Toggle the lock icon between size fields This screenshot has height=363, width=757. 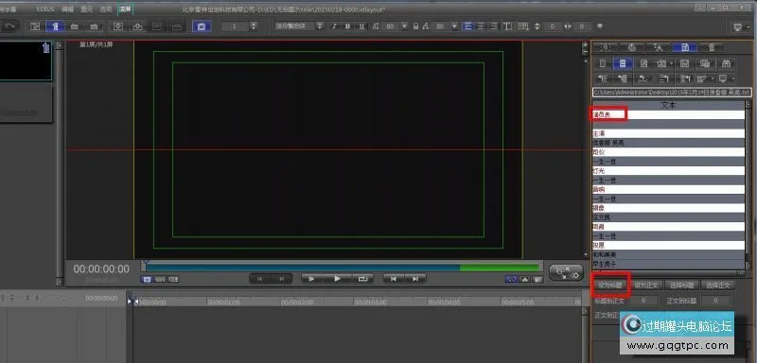point(415,26)
